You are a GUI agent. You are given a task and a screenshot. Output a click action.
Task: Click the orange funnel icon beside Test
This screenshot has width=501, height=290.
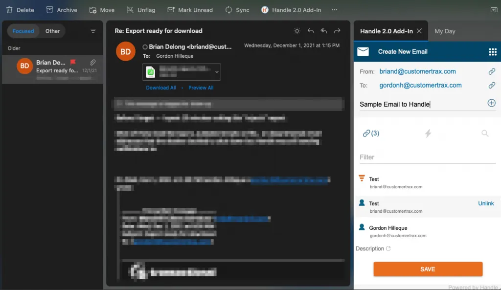tap(362, 178)
